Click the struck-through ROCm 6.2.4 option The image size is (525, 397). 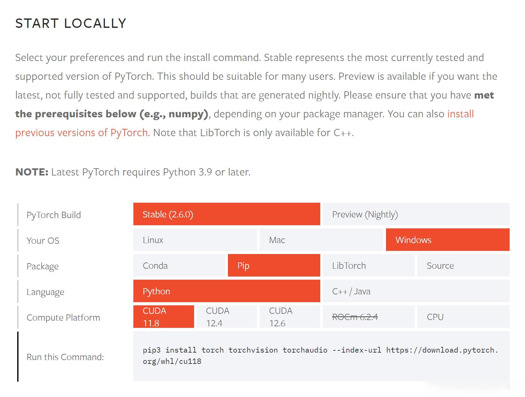(x=368, y=317)
